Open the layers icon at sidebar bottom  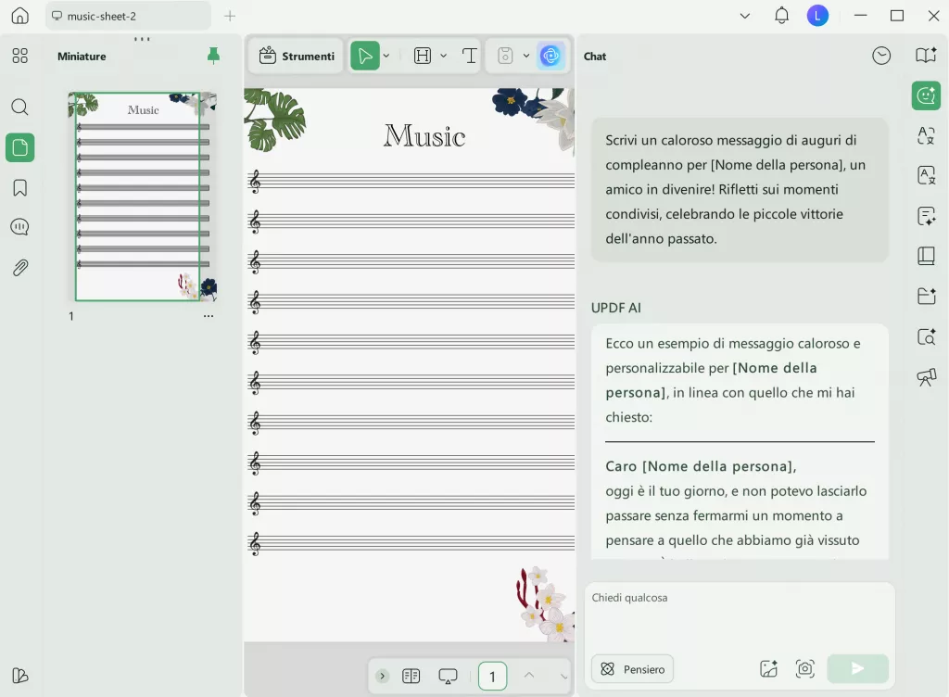tap(20, 675)
